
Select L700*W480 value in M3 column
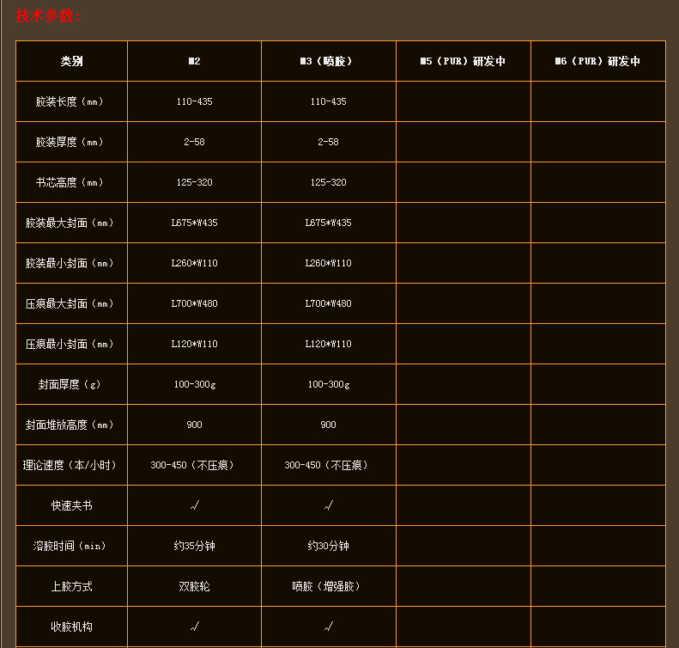tap(328, 303)
